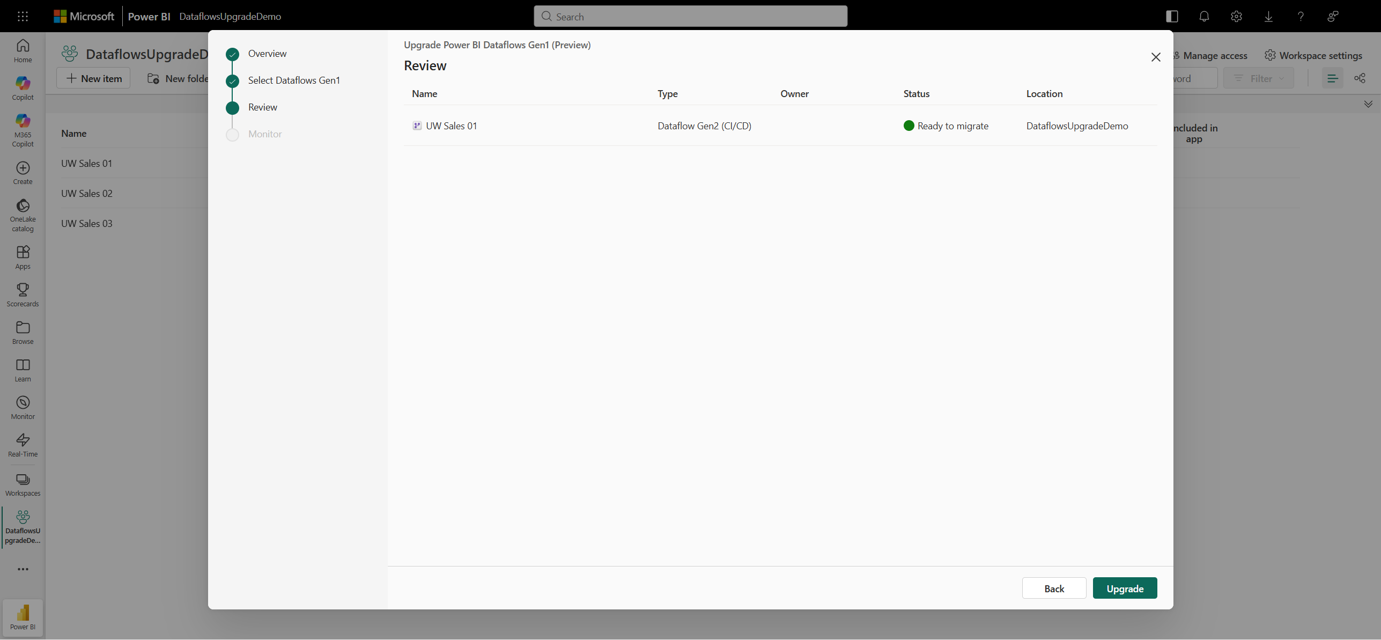This screenshot has height=640, width=1381.
Task: Click Power BI title in header
Action: pos(149,16)
